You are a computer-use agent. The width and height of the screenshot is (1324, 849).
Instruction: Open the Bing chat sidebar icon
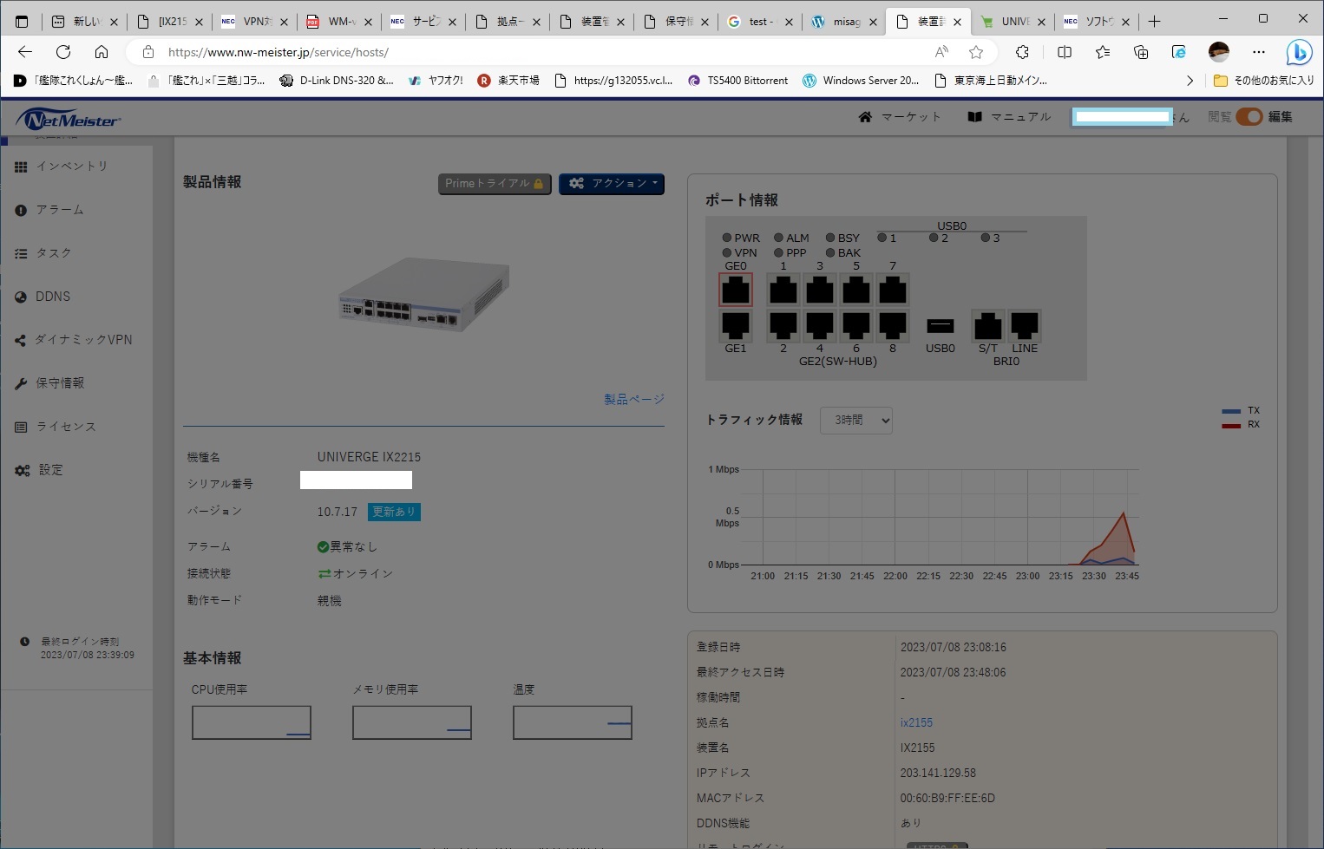coord(1299,53)
